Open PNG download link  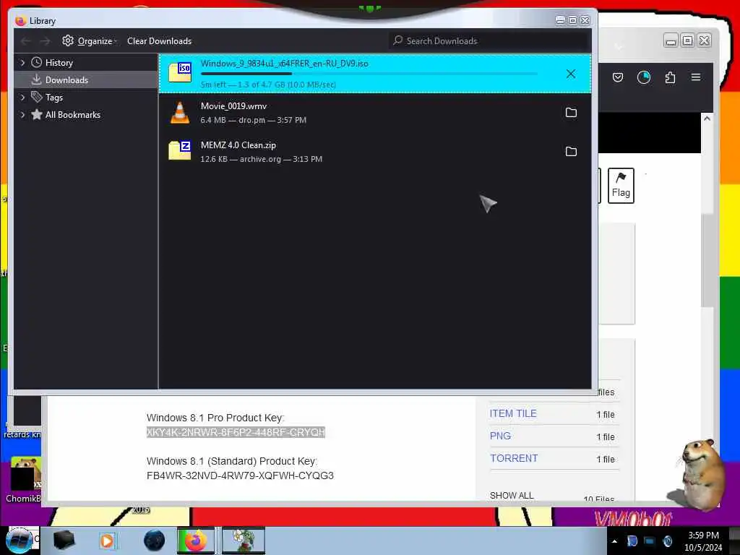500,436
